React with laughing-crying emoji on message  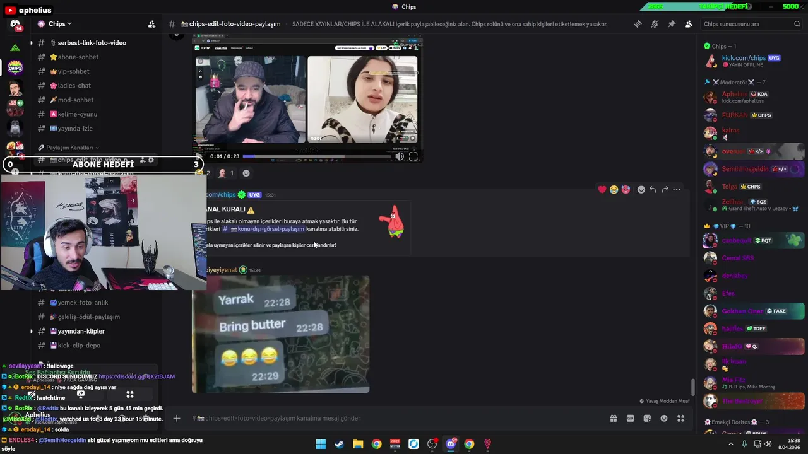click(614, 189)
